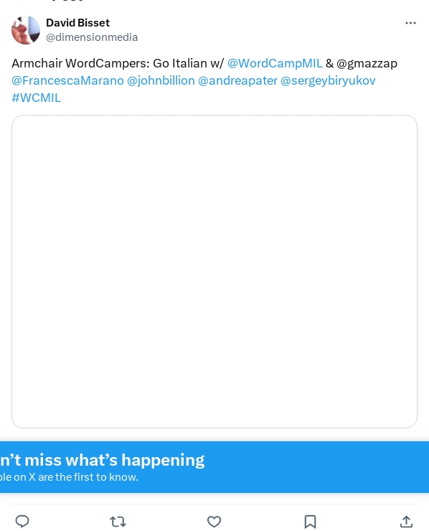This screenshot has height=531, width=429.
Task: Click the @gmazzap text in the tweet
Action: [367, 64]
